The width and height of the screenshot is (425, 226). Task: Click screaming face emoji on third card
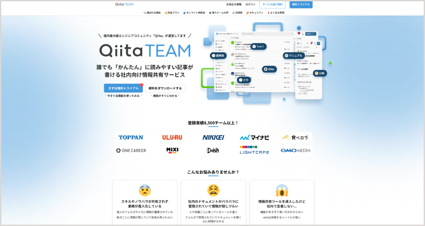point(282,190)
